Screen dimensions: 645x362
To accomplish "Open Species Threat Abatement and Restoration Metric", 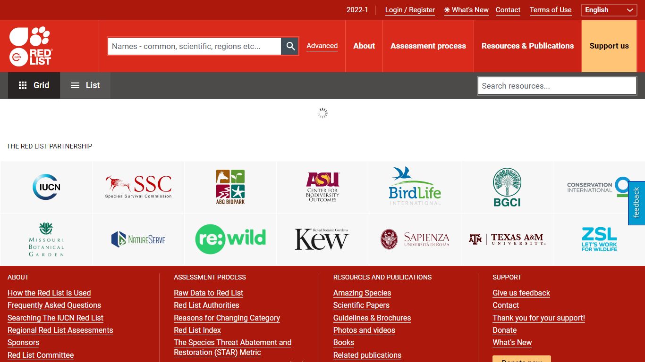I will tap(232, 347).
